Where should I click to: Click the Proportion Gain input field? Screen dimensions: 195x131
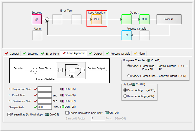pyautogui.click(x=44, y=89)
